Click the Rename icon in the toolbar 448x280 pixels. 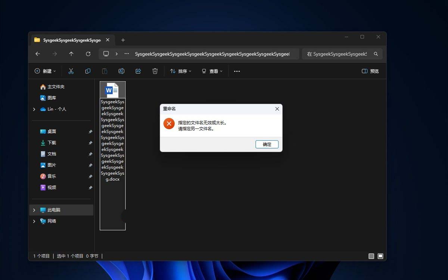[121, 71]
